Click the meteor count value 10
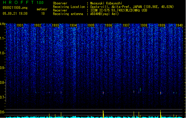 pos(43,14)
